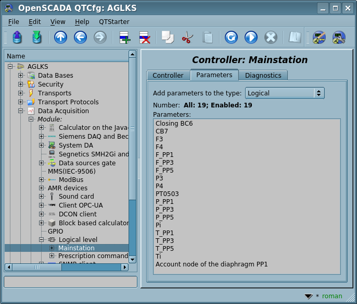The image size is (357, 304).
Task: Open the parameter type dropdown showing Logical
Action: [285, 93]
